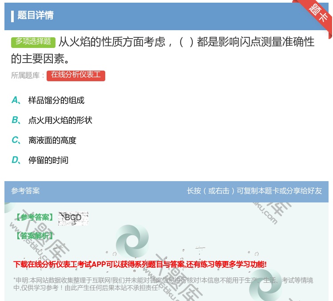Viewport: 333px width, 301px height.
Task: Click the 【答案解析】 label
Action: click(x=35, y=236)
